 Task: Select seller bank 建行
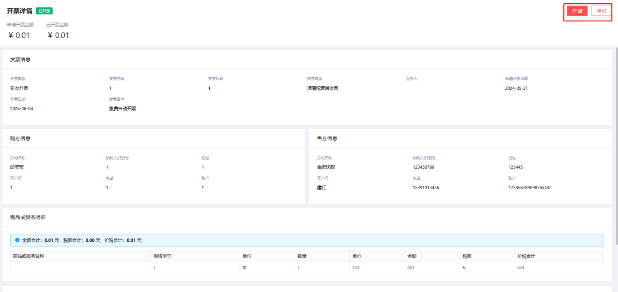coord(321,188)
